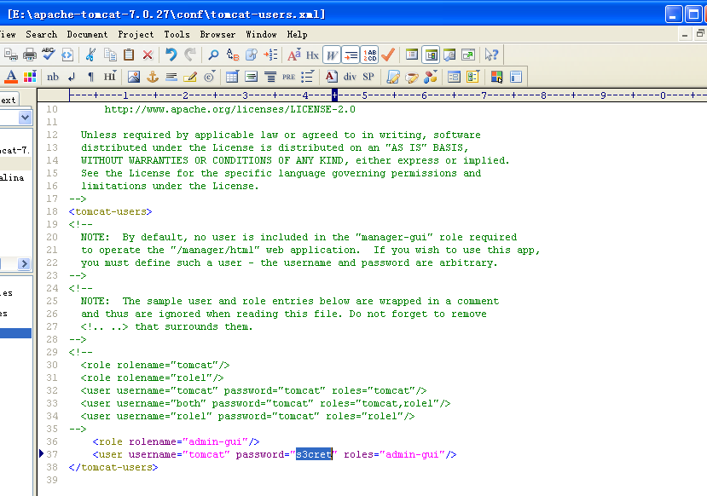Click the sidebar horizontal scroll right arrow
This screenshot has height=496, width=707.
click(25, 263)
